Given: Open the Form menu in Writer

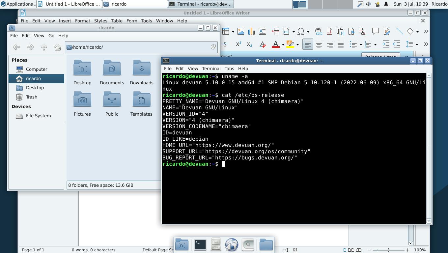Looking at the screenshot, I should [132, 21].
